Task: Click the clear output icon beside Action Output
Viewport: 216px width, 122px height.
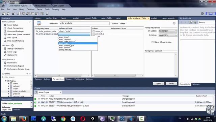Action: 36,92
